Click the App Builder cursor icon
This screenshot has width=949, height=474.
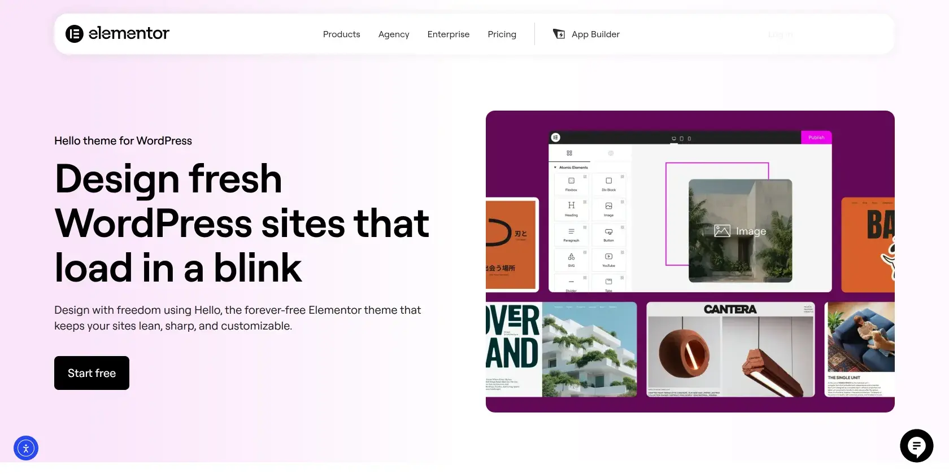(559, 34)
